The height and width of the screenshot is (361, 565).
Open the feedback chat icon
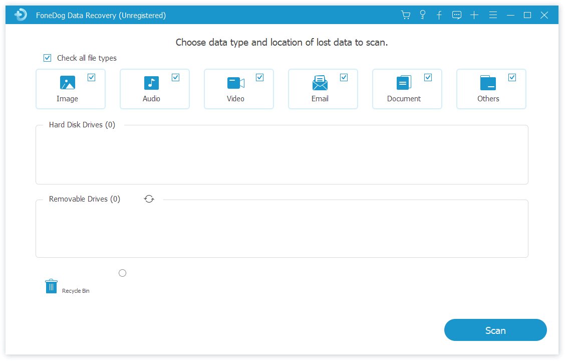456,15
